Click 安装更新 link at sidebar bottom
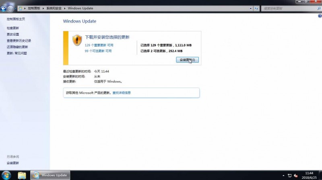Screen dimensions: 322x180 (x=13, y=163)
